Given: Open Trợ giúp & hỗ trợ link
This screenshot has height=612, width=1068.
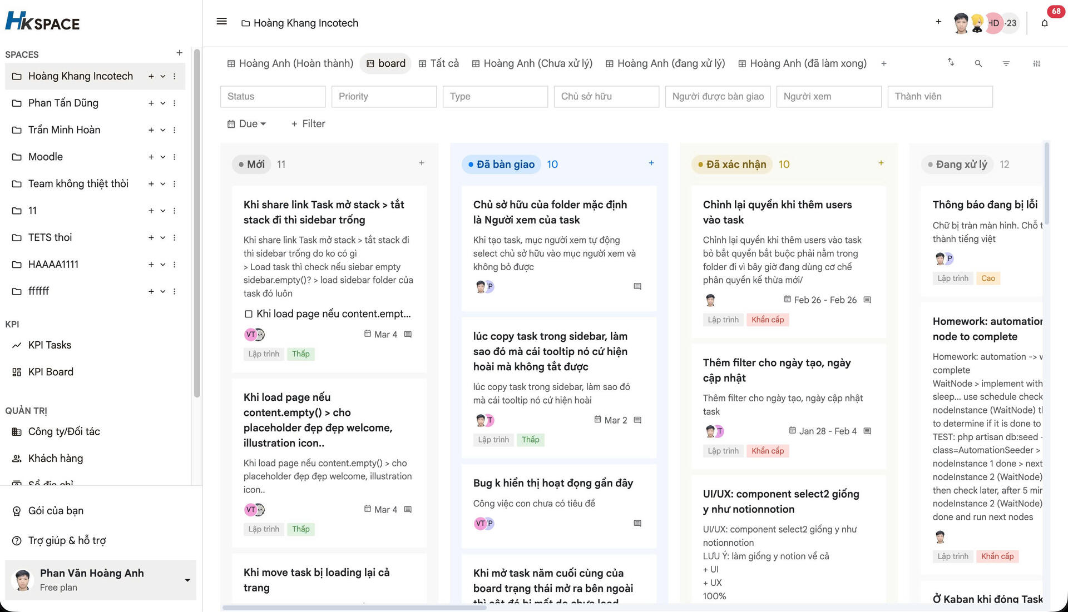Looking at the screenshot, I should pyautogui.click(x=67, y=540).
